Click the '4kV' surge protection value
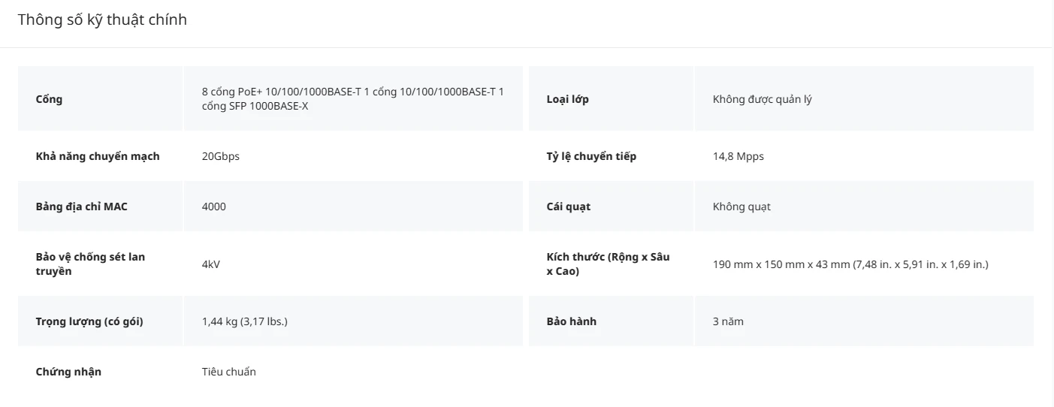The width and height of the screenshot is (1054, 407). click(211, 264)
